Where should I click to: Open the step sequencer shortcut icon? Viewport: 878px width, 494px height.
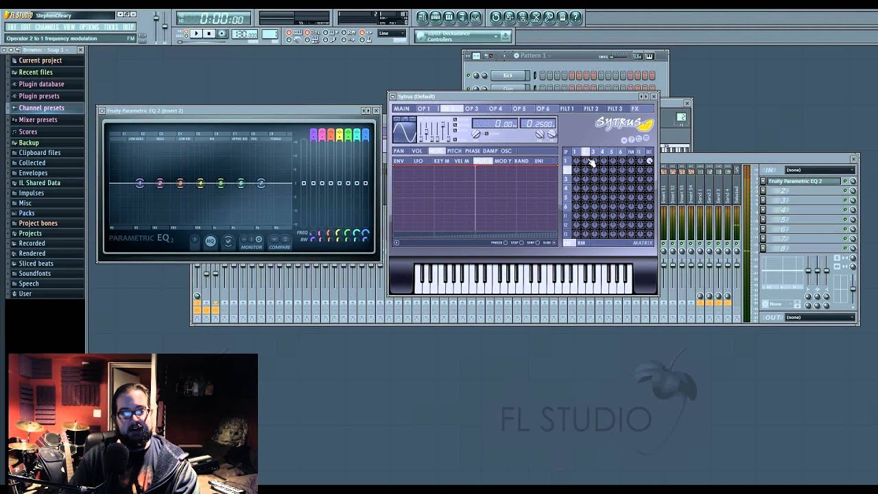click(436, 17)
